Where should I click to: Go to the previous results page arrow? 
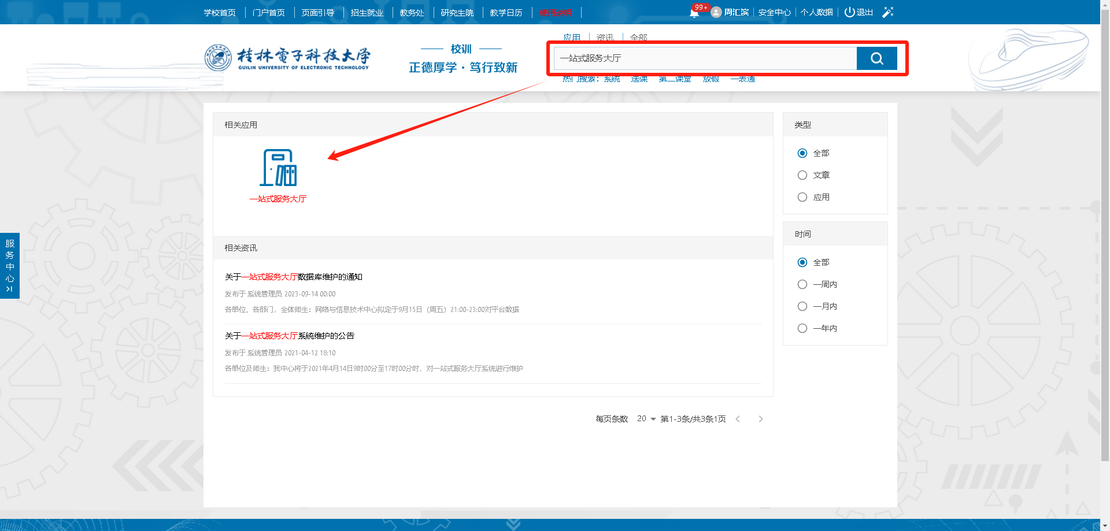738,419
